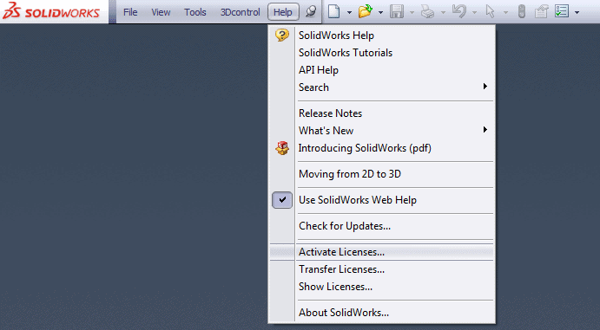Image resolution: width=600 pixels, height=330 pixels.
Task: Open the Tools menu
Action: pos(195,12)
